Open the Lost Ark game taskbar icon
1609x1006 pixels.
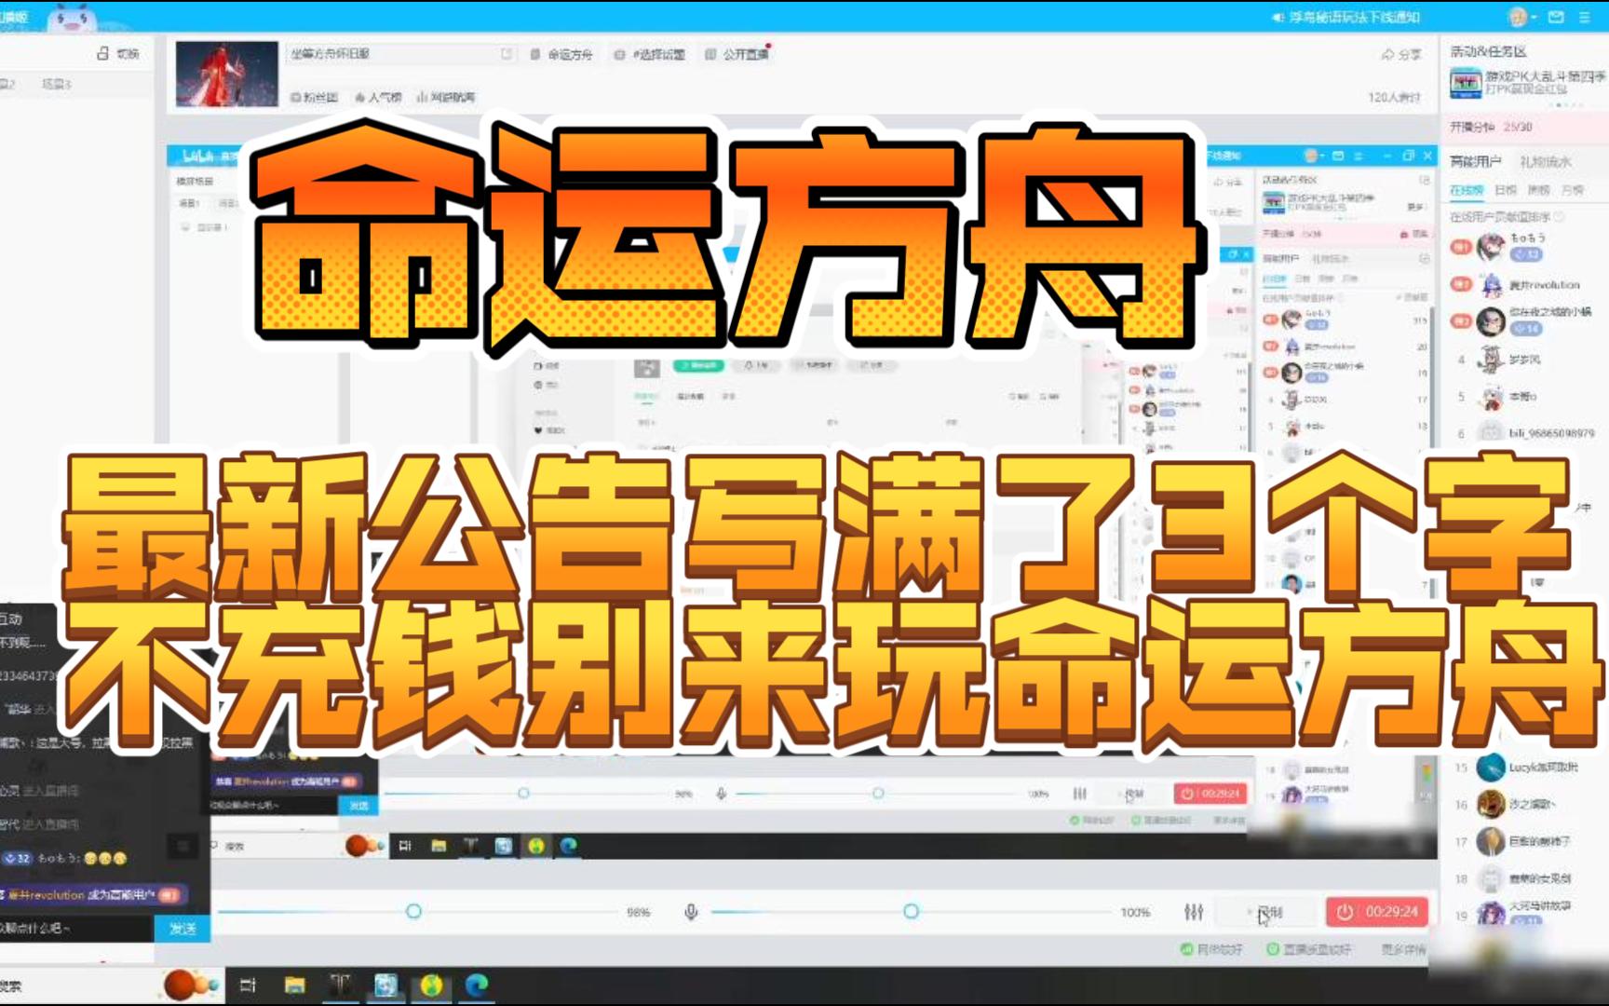(340, 986)
